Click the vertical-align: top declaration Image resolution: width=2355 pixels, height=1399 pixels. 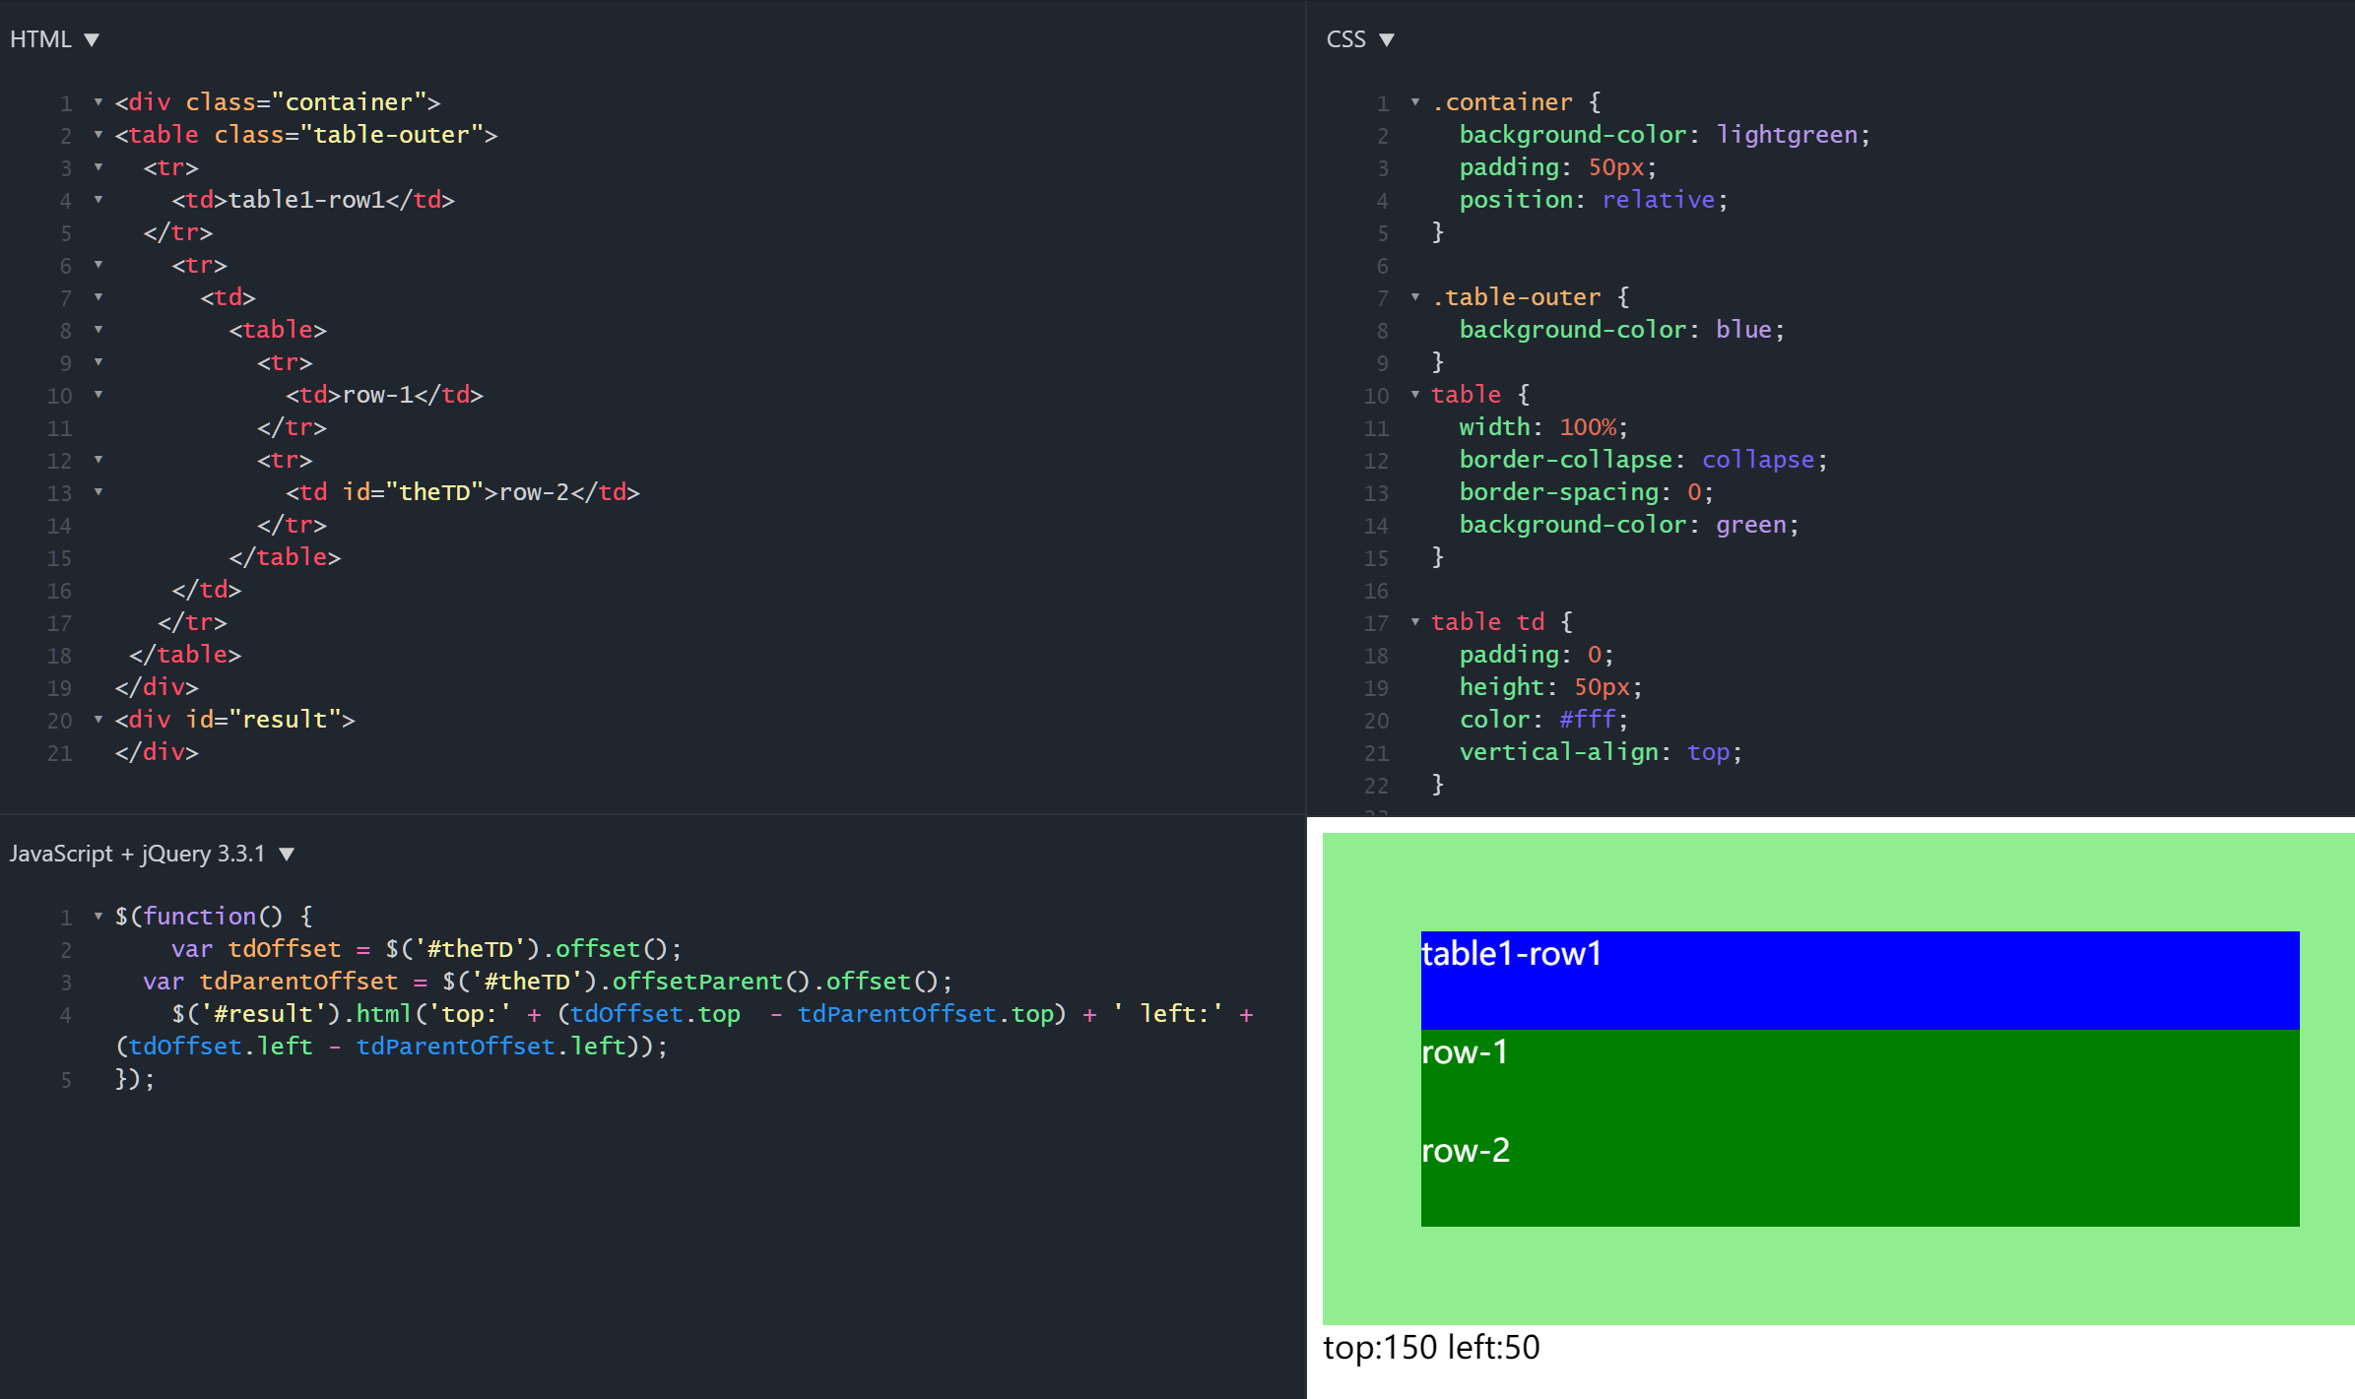(x=1600, y=752)
